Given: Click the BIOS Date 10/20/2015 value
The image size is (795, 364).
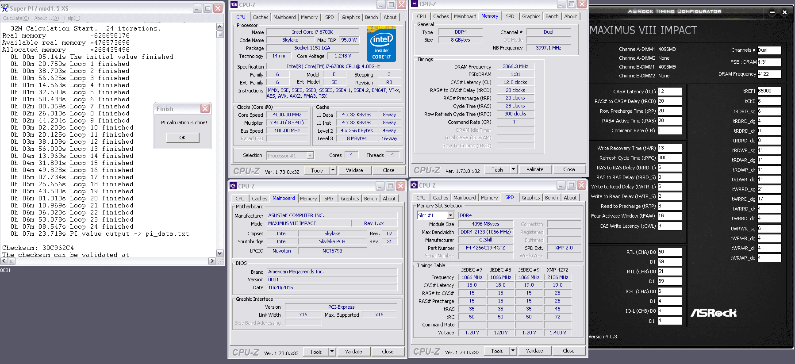Looking at the screenshot, I should pos(332,287).
